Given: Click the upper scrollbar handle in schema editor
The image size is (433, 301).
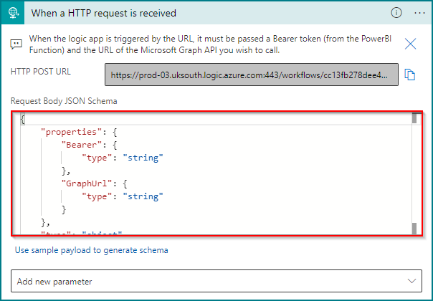Looking at the screenshot, I should coord(414,118).
